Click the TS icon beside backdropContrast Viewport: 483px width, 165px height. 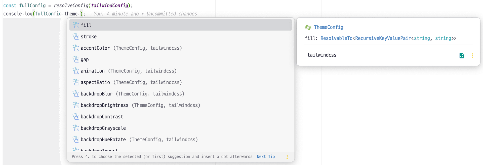pyautogui.click(x=76, y=117)
